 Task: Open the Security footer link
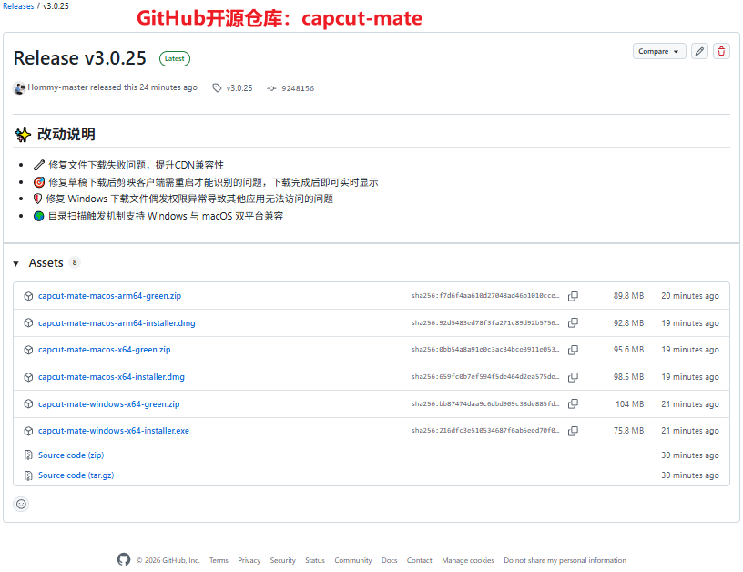click(283, 561)
